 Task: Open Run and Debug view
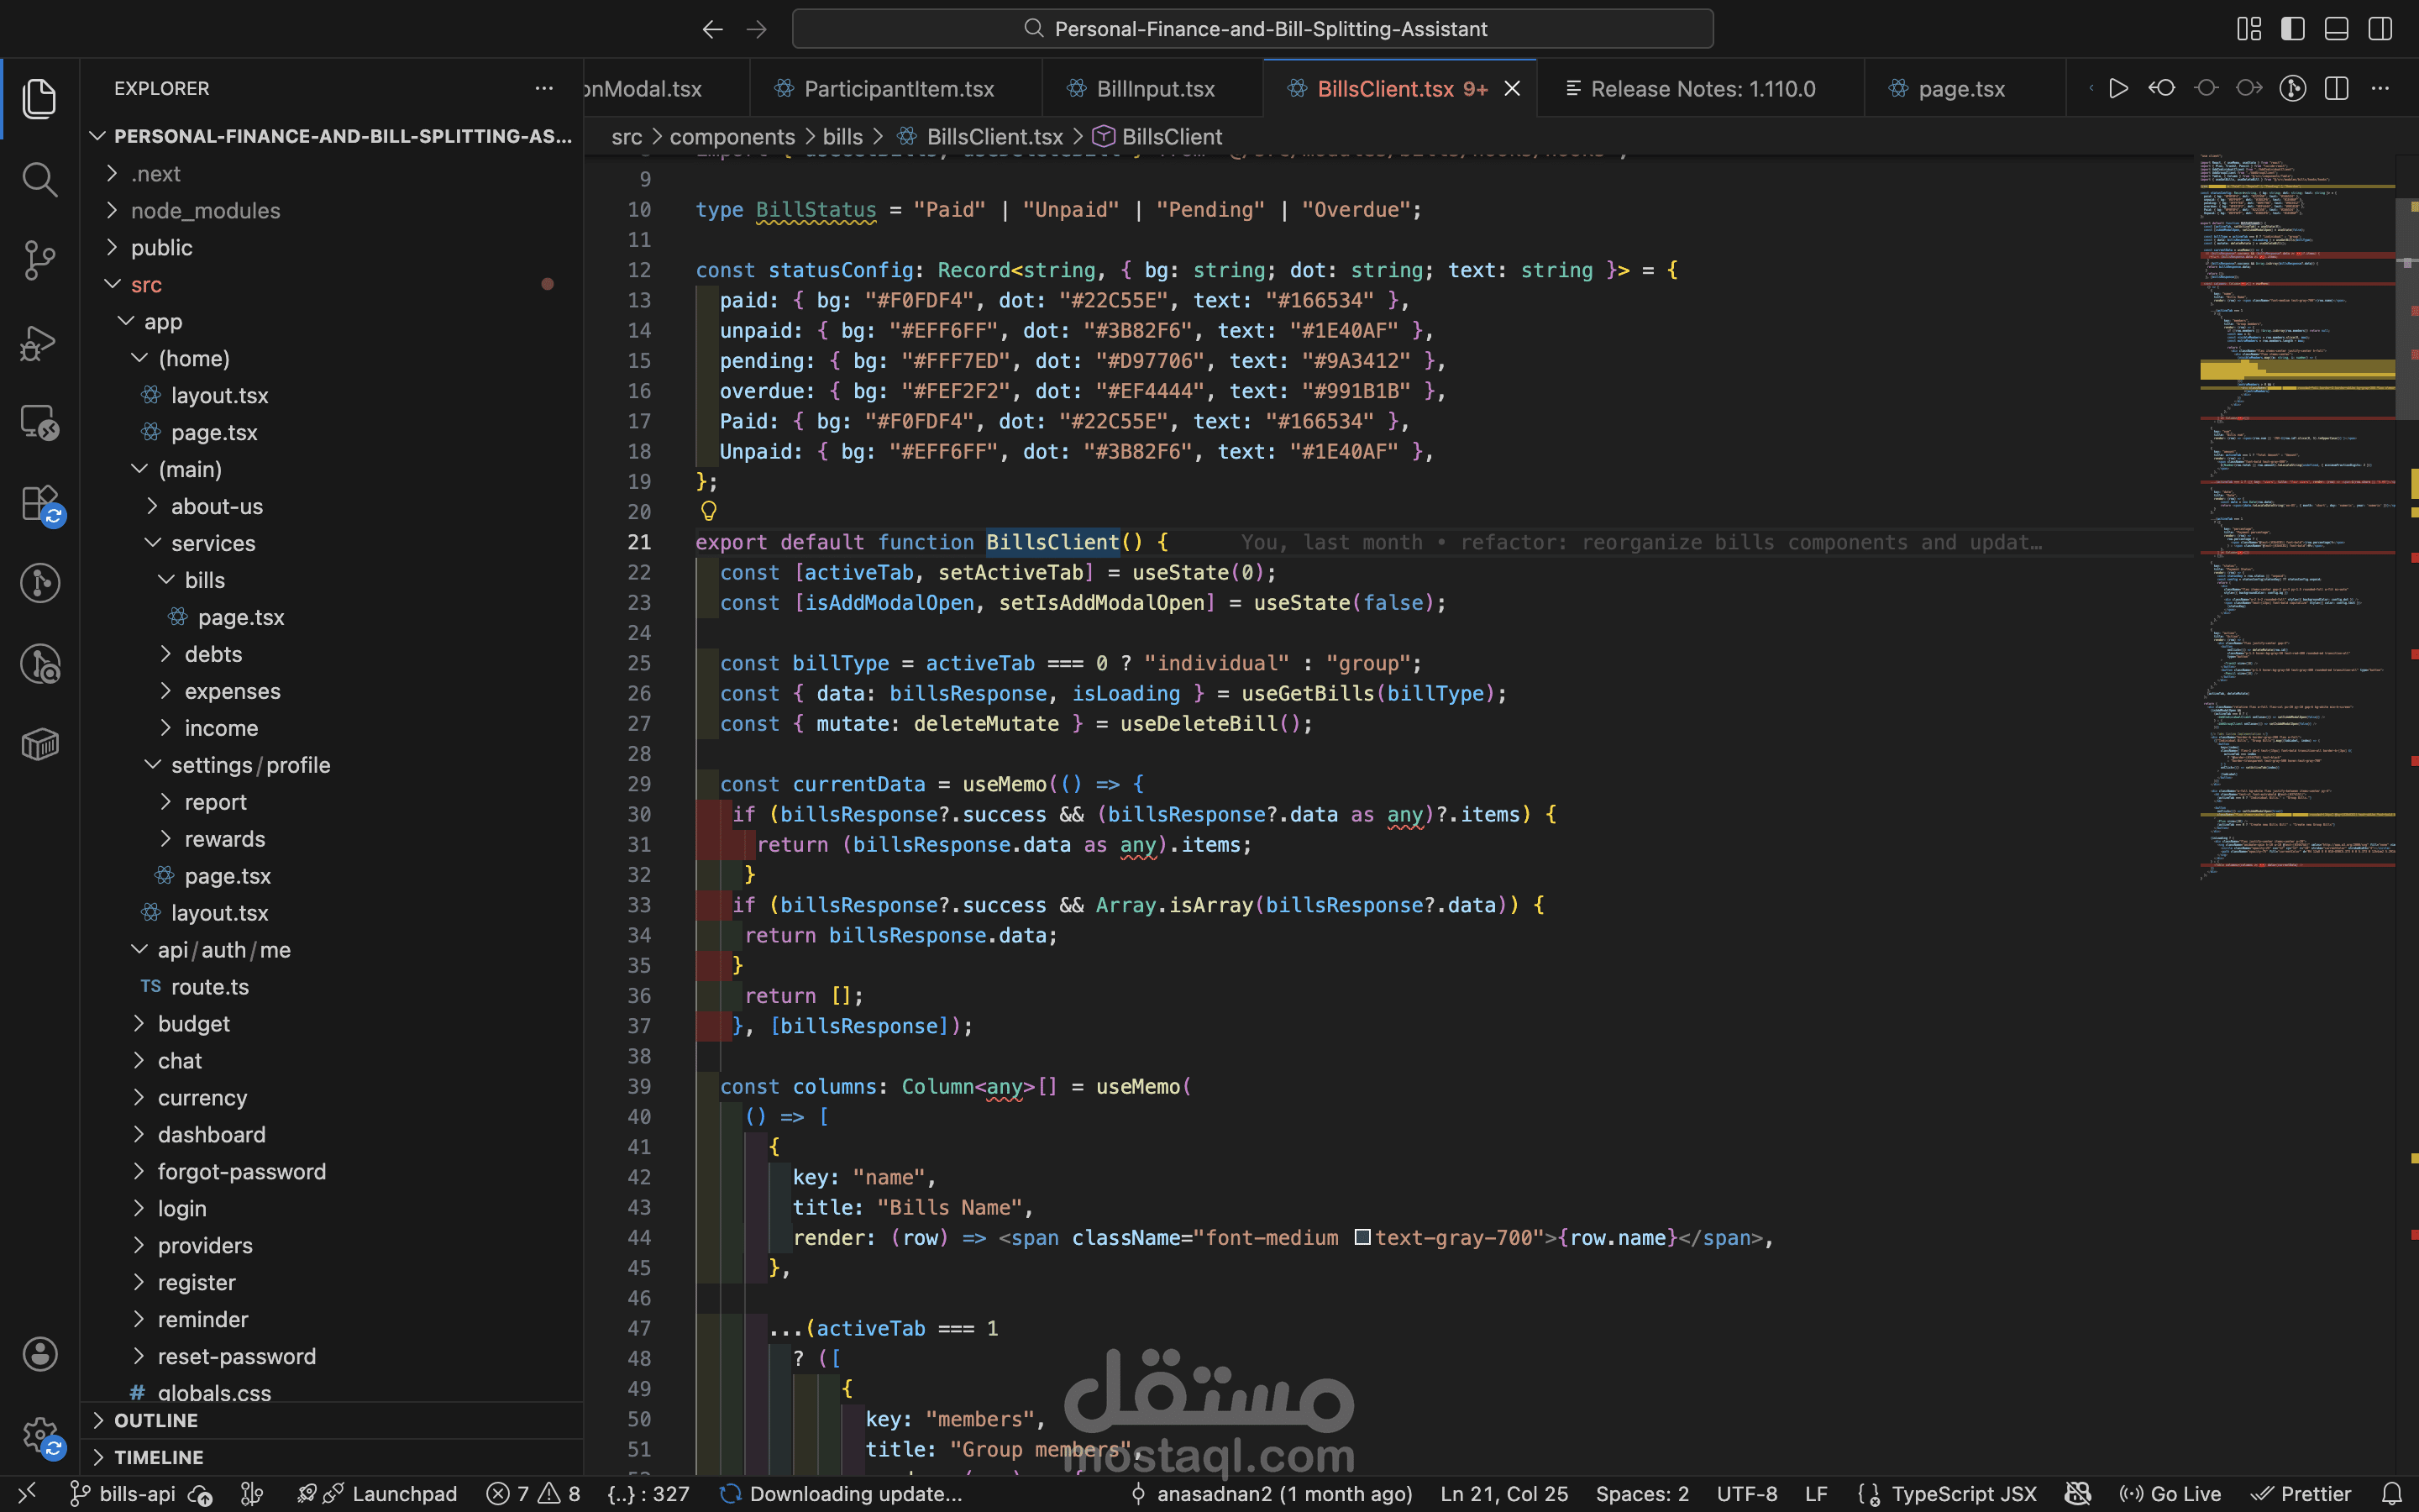point(39,342)
